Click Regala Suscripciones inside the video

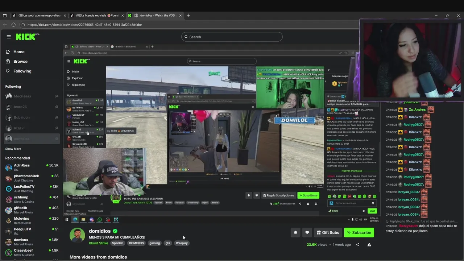point(278,195)
